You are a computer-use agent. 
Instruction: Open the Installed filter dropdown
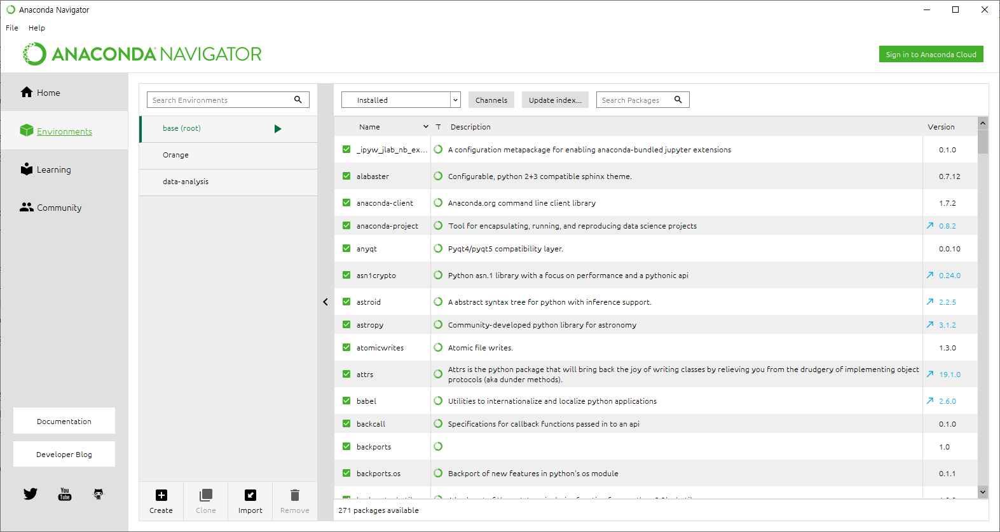401,100
